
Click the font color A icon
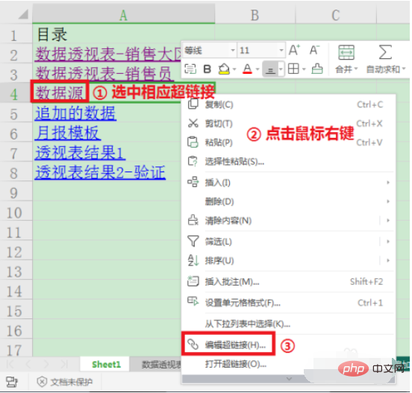(247, 69)
